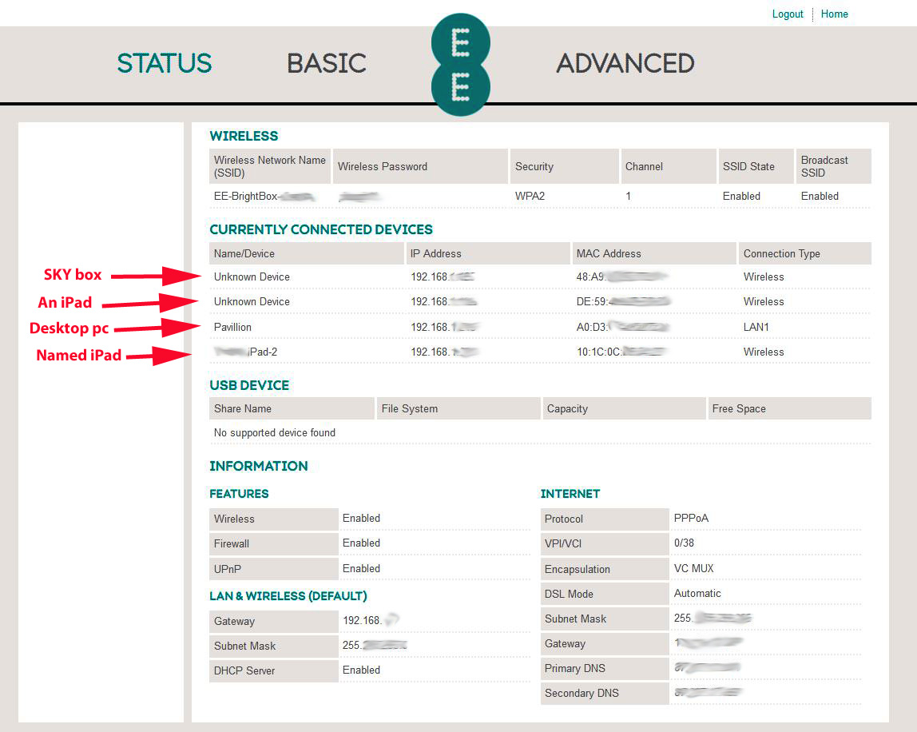The width and height of the screenshot is (917, 732).
Task: Click the Logout link
Action: (x=788, y=14)
